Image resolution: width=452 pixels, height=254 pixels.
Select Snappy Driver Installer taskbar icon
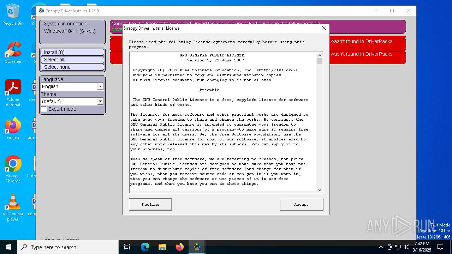197,247
